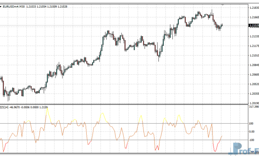259x156 pixels.
Task: Click the 1.20355 price scale label
Action: 254,94
